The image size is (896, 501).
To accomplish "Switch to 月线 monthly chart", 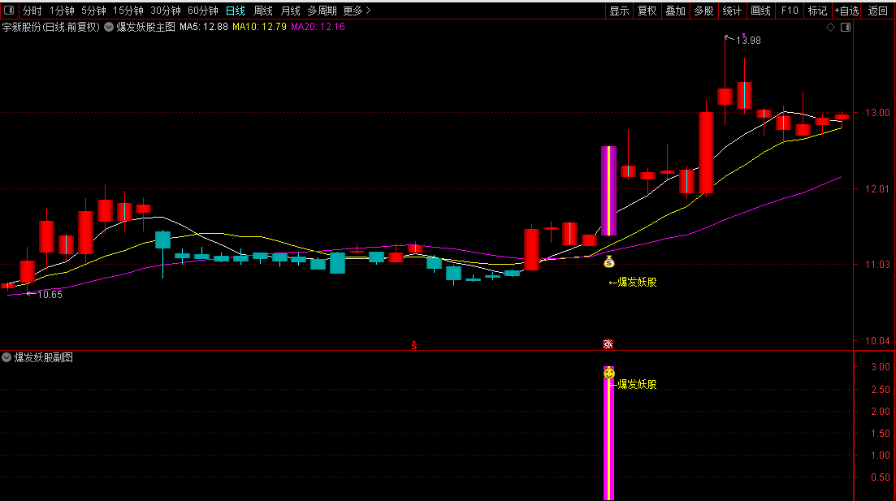I will [x=290, y=11].
